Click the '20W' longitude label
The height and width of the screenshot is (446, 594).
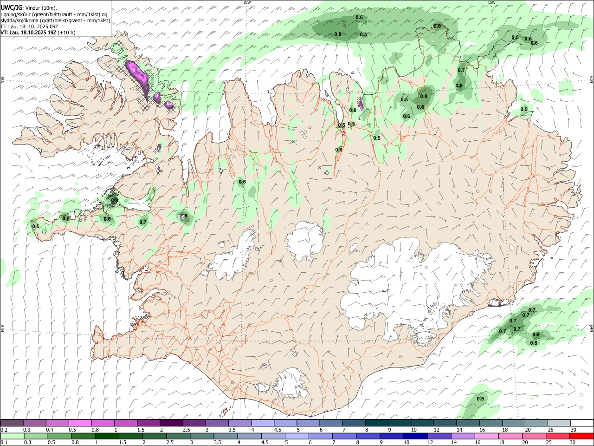click(247, 2)
